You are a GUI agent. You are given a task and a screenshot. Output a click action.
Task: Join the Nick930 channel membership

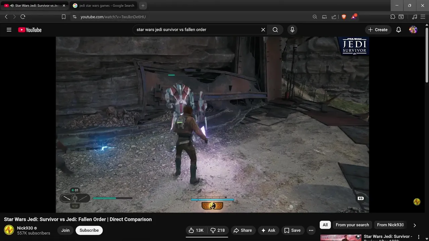(65, 230)
